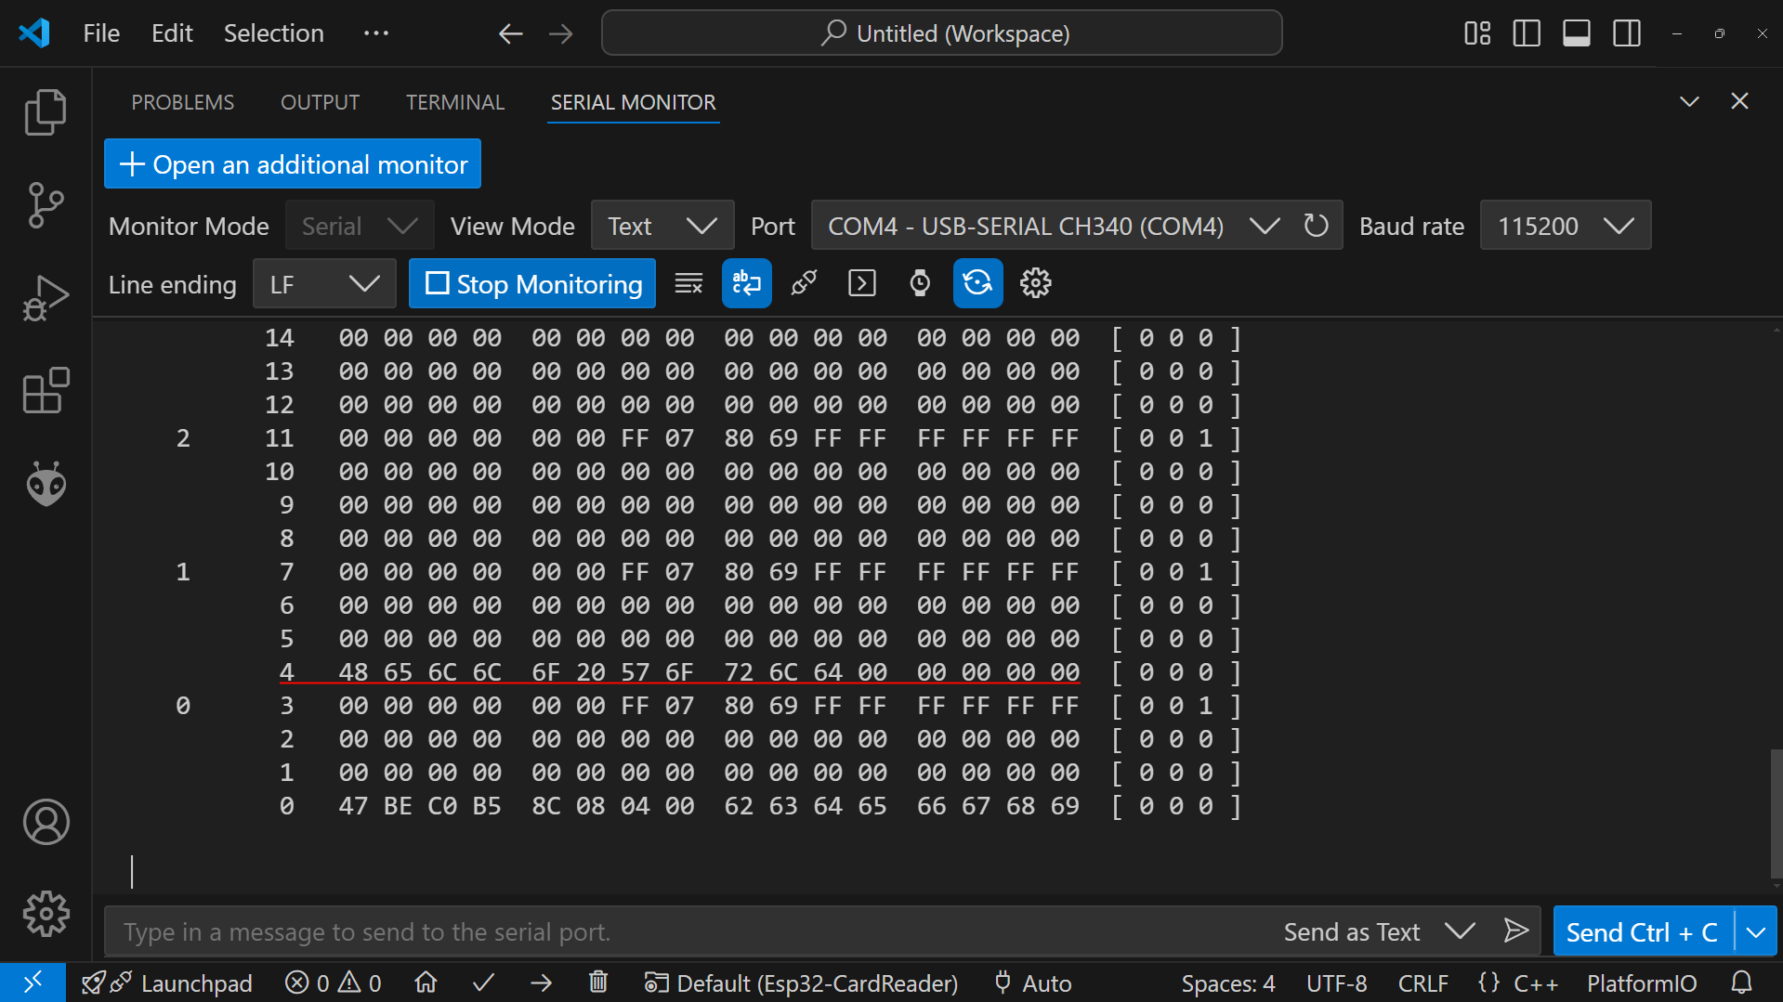Refresh the serial port list
Screen dimensions: 1783x1002
[x=1316, y=226]
